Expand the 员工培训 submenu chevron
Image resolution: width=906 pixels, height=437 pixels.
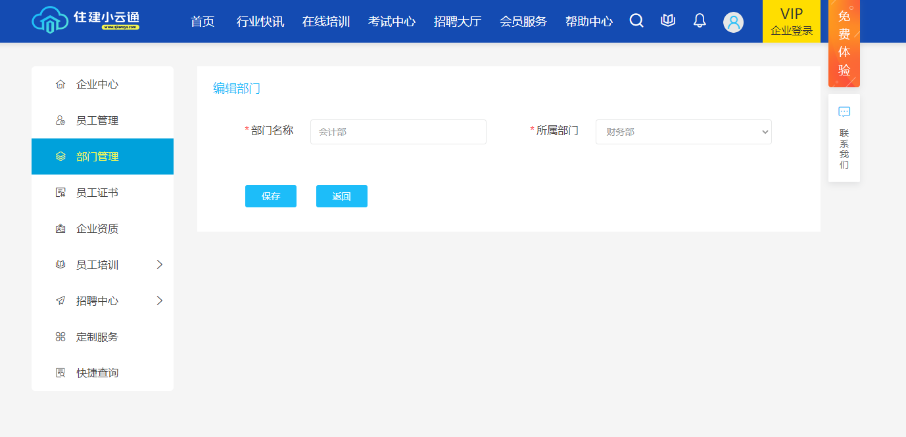tap(159, 265)
